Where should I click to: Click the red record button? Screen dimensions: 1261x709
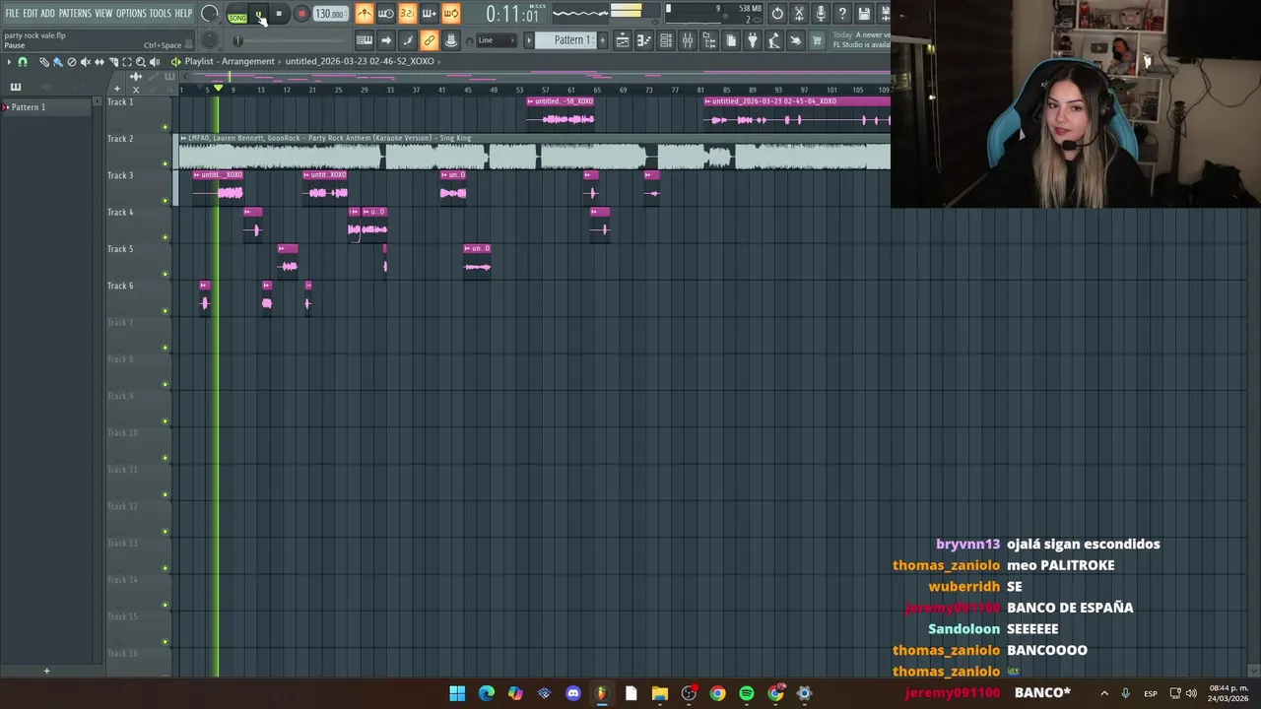point(301,14)
